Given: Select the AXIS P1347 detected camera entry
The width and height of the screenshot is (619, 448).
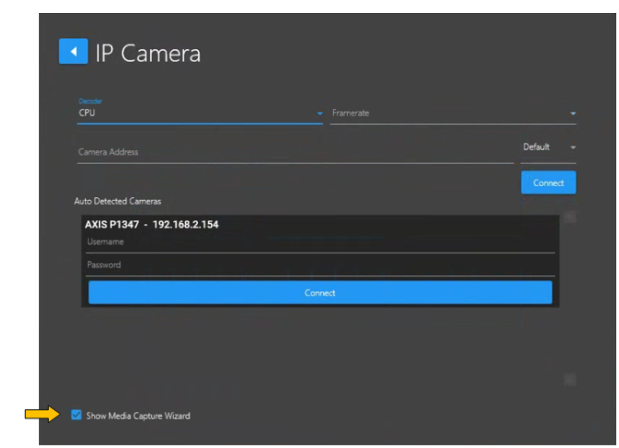Looking at the screenshot, I should (152, 224).
